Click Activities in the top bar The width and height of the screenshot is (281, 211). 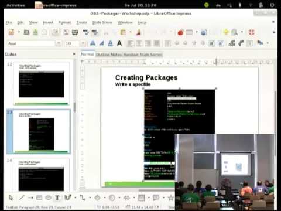16,5
